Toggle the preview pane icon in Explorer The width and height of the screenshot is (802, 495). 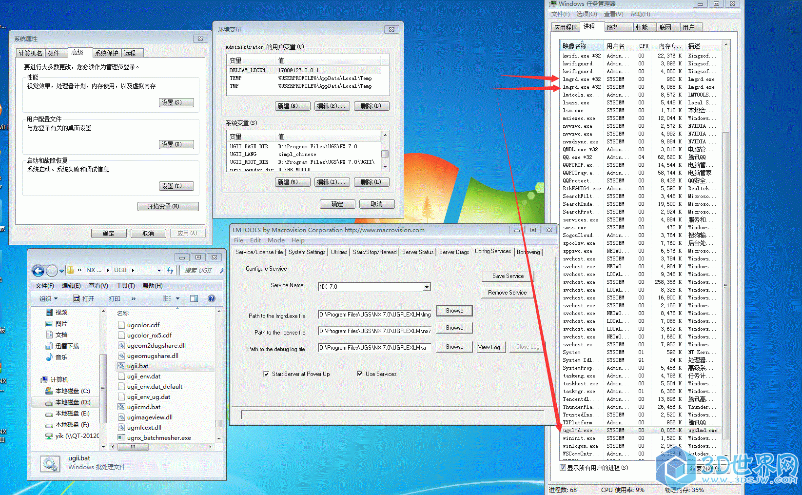point(194,298)
